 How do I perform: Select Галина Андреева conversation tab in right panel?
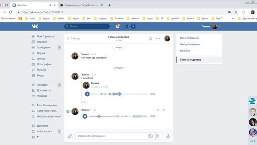click(x=199, y=60)
